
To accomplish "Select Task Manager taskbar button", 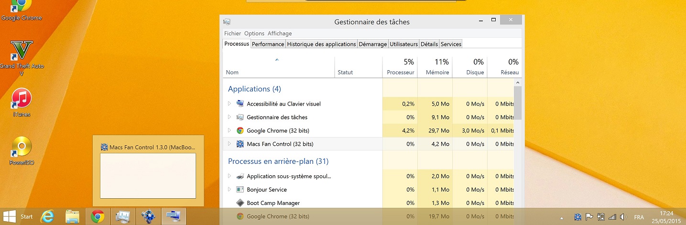I will coord(123,216).
